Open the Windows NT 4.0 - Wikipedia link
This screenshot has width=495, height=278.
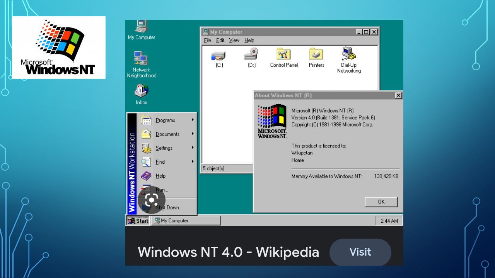pos(229,252)
